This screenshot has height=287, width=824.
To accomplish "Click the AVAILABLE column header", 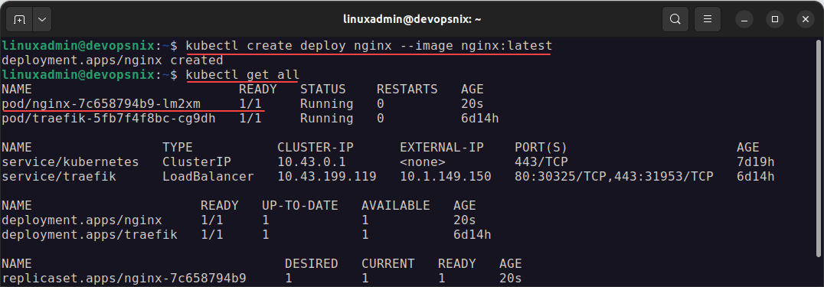I will (x=396, y=205).
